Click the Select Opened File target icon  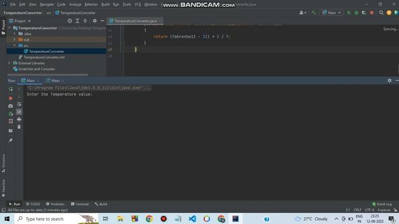[69, 21]
